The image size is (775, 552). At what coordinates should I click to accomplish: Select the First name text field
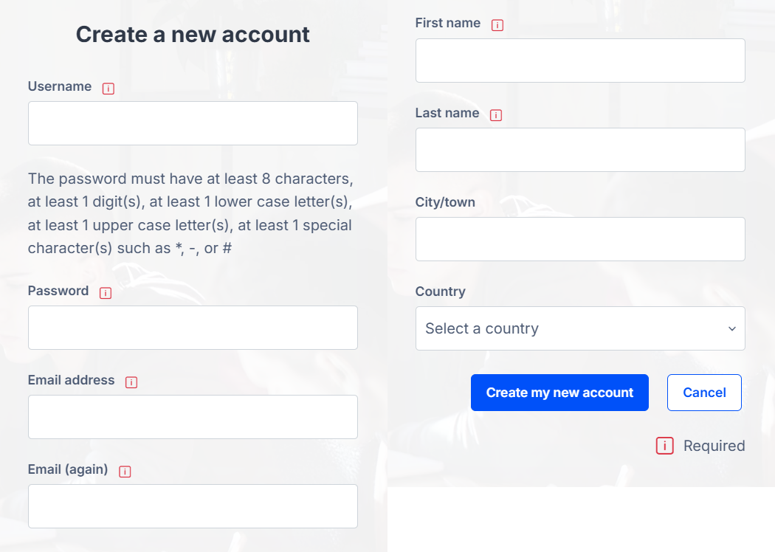point(579,61)
